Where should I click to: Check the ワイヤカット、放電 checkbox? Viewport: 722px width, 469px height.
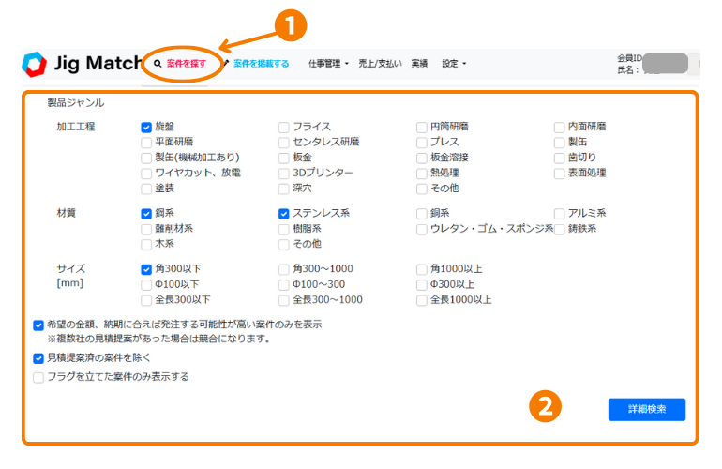click(146, 174)
